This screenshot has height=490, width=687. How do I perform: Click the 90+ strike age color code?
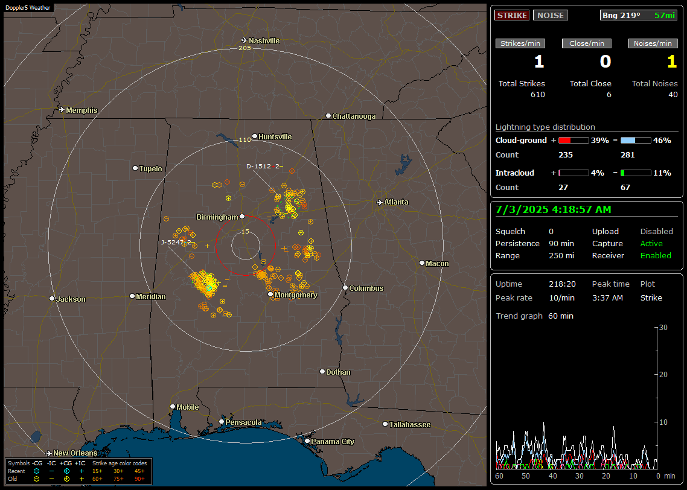coord(139,479)
